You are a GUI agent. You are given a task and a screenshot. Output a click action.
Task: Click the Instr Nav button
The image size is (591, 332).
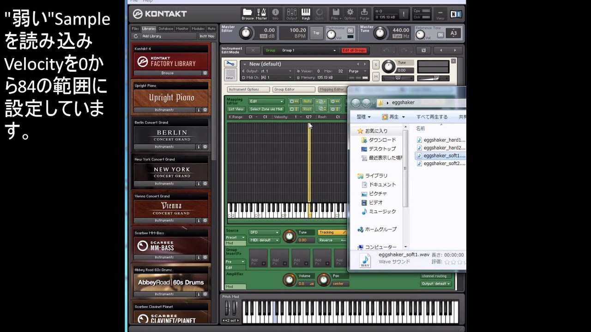pyautogui.click(x=207, y=36)
